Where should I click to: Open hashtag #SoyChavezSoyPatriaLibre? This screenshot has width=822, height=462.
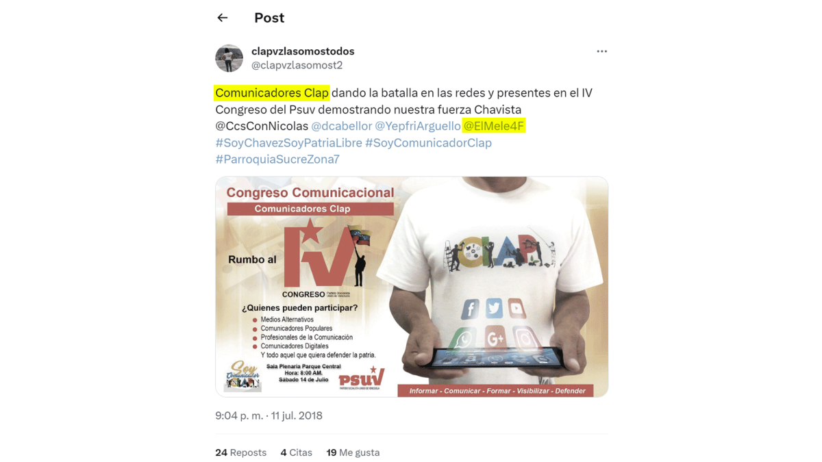288,142
